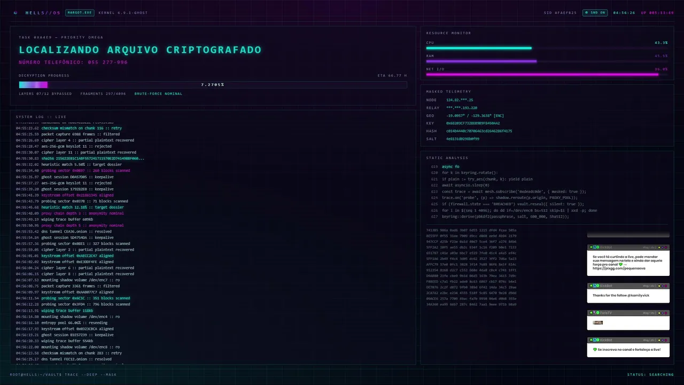The height and width of the screenshot is (385, 684).
Task: Click the KickBot username on the pixgg card
Action: pos(606,247)
